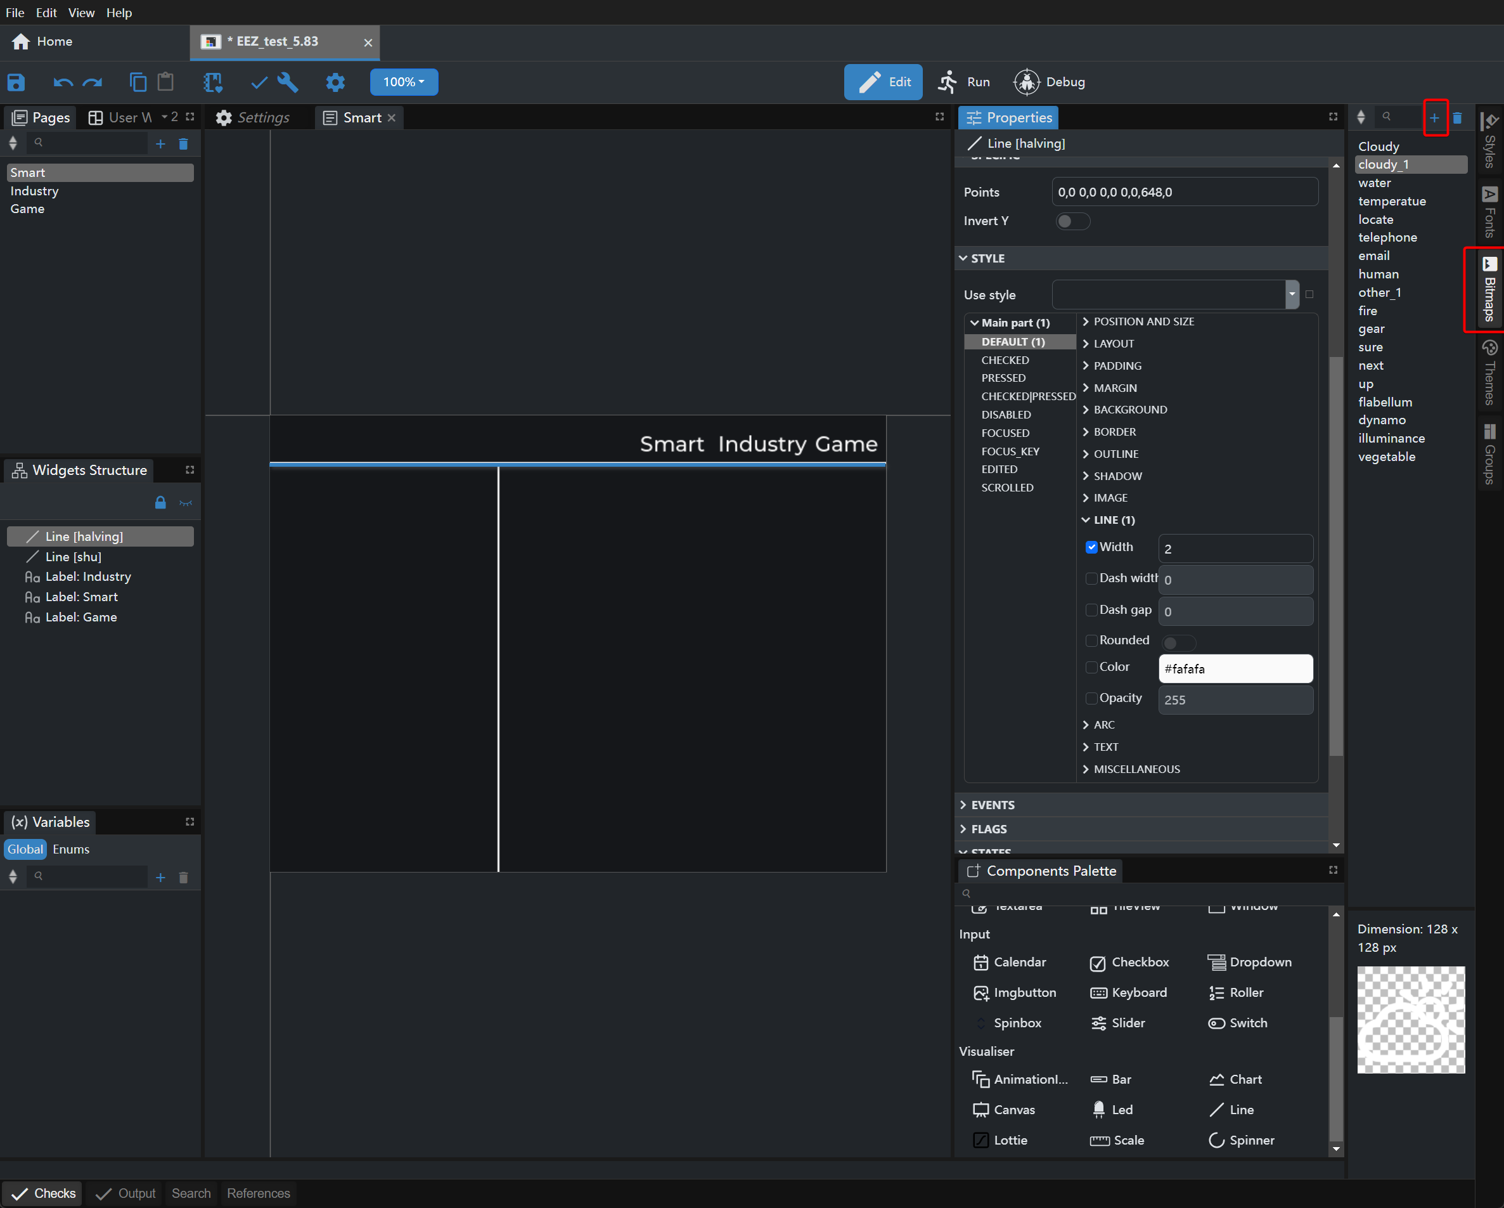
Task: Delete selected bitmap with trash icon
Action: (x=1457, y=118)
